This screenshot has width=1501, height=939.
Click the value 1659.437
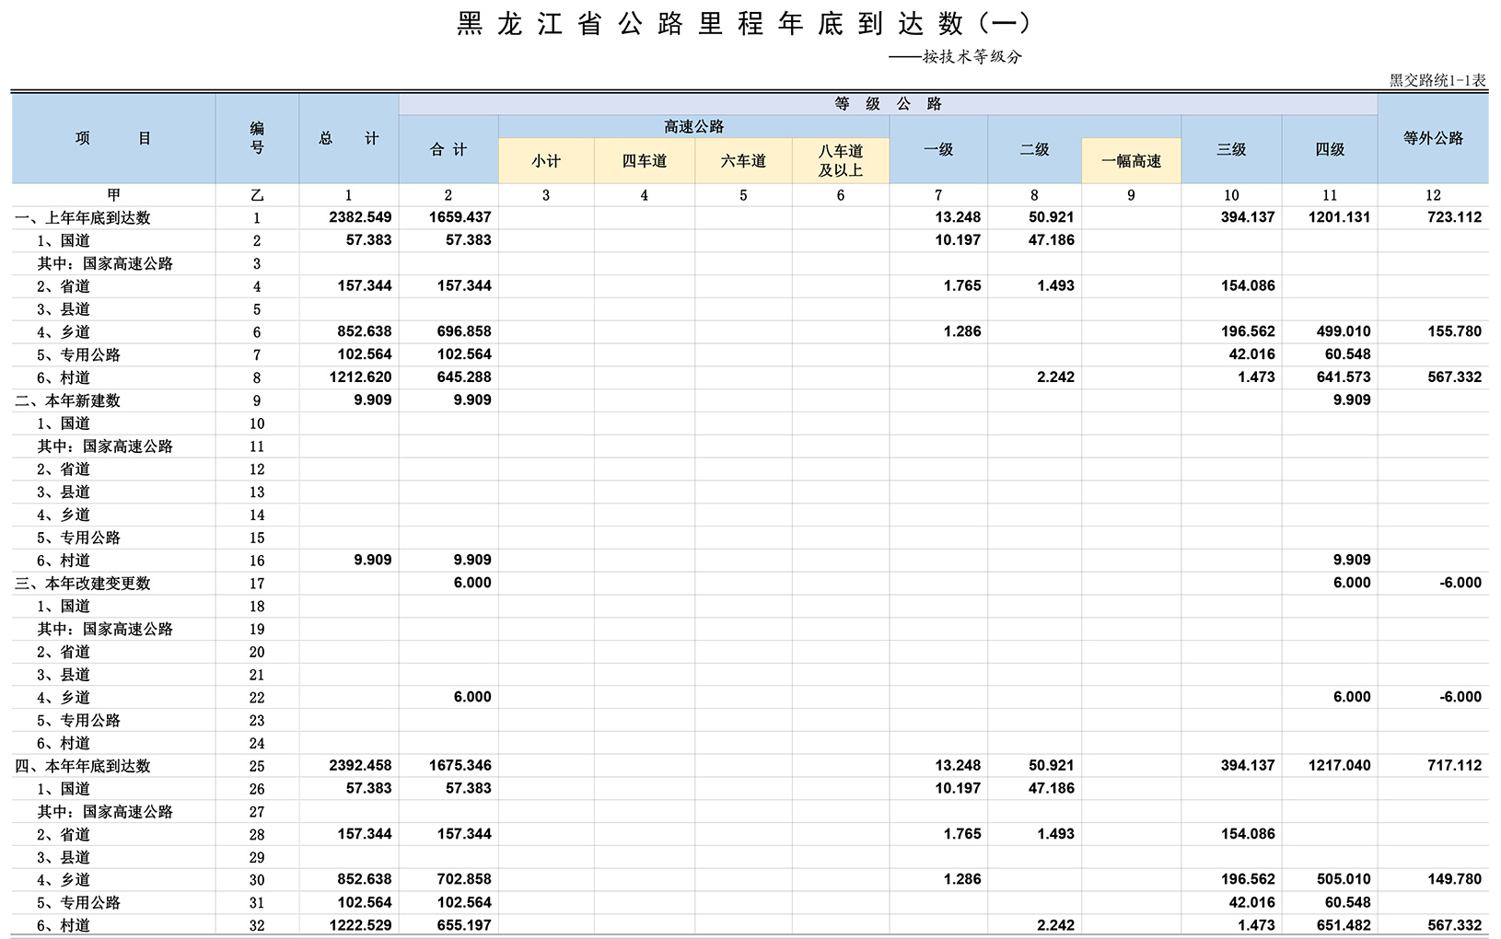click(460, 217)
